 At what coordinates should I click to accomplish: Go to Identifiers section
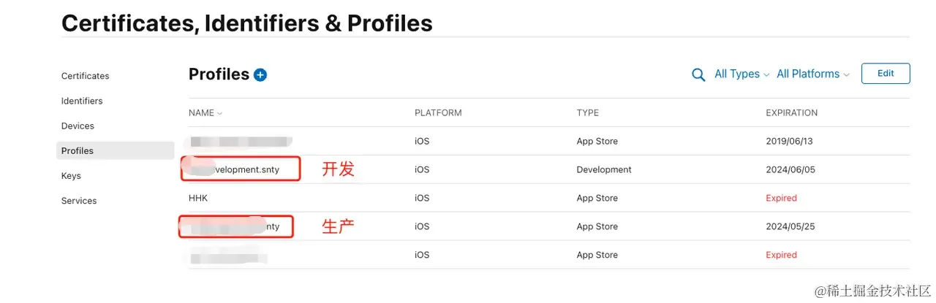coord(82,101)
